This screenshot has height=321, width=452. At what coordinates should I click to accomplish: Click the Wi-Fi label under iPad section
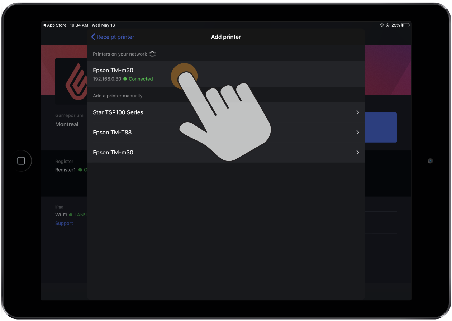[x=61, y=215]
